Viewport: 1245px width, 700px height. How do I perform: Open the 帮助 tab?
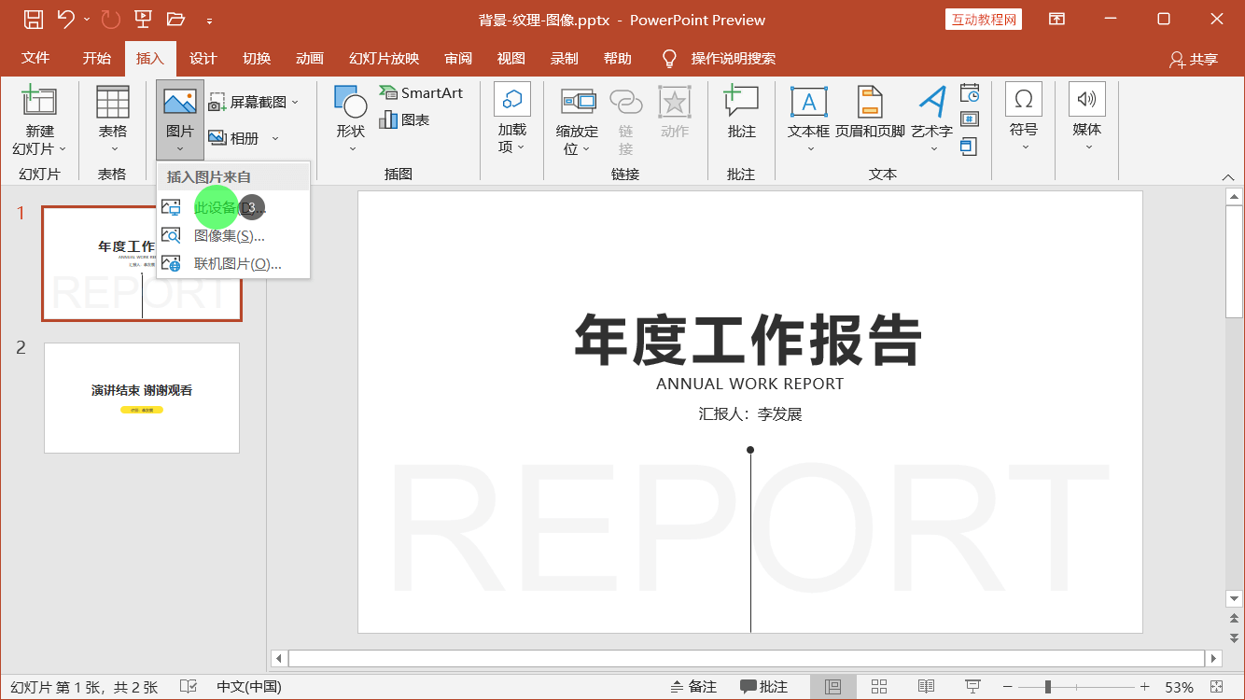[617, 58]
